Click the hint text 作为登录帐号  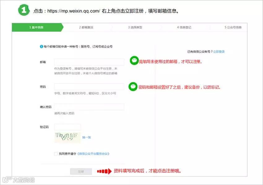[63, 69]
